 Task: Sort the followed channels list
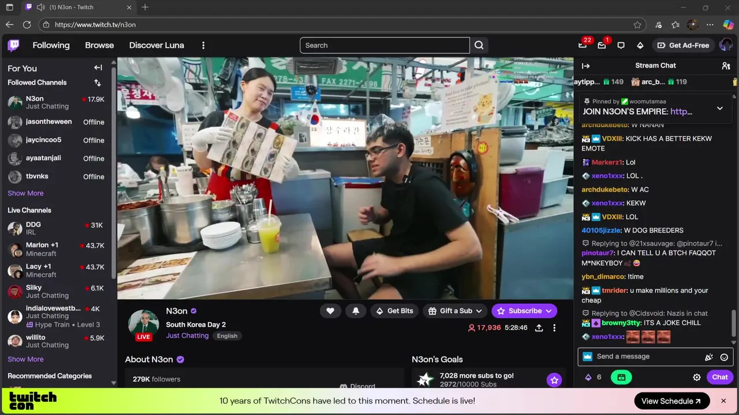[x=98, y=82]
